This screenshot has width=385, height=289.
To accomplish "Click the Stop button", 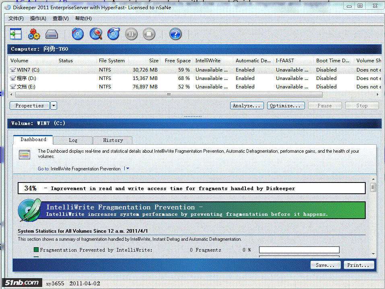I will point(362,106).
